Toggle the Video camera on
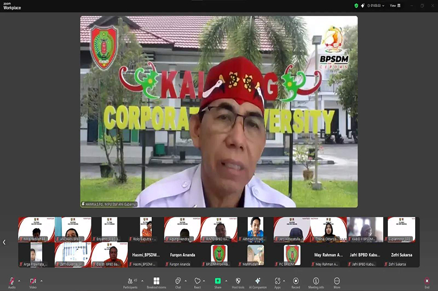Screen dimensions: 438x291 [x=33, y=281]
